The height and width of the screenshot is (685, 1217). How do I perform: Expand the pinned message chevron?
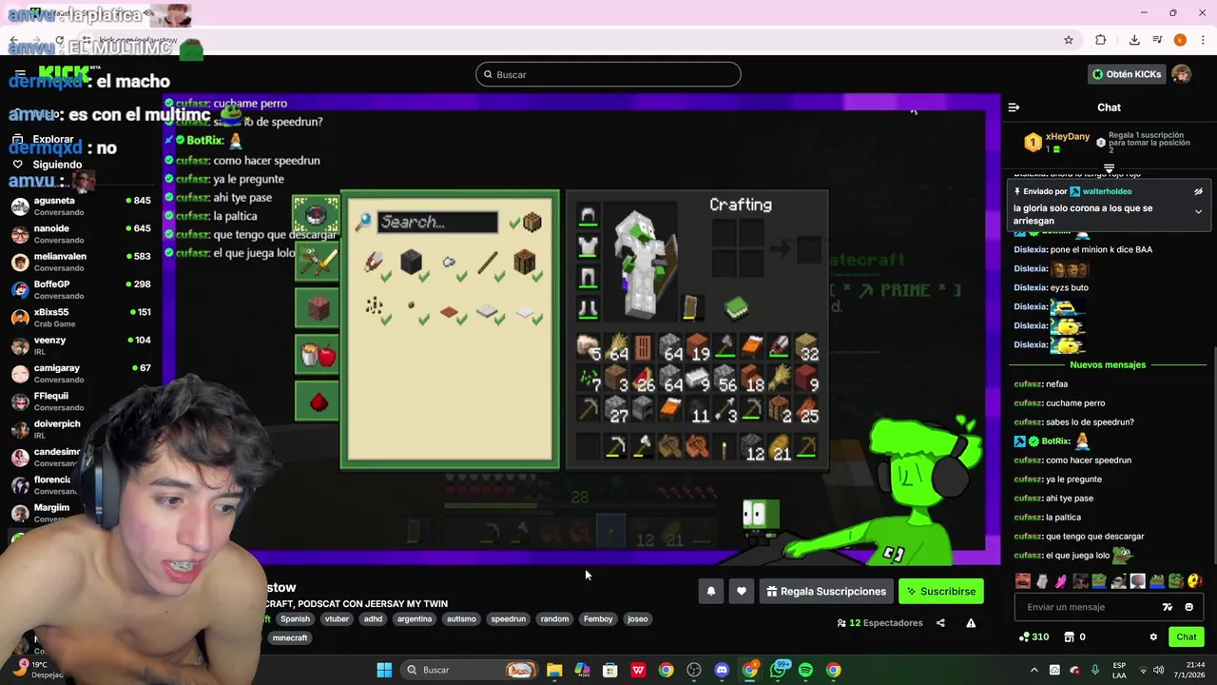point(1198,211)
